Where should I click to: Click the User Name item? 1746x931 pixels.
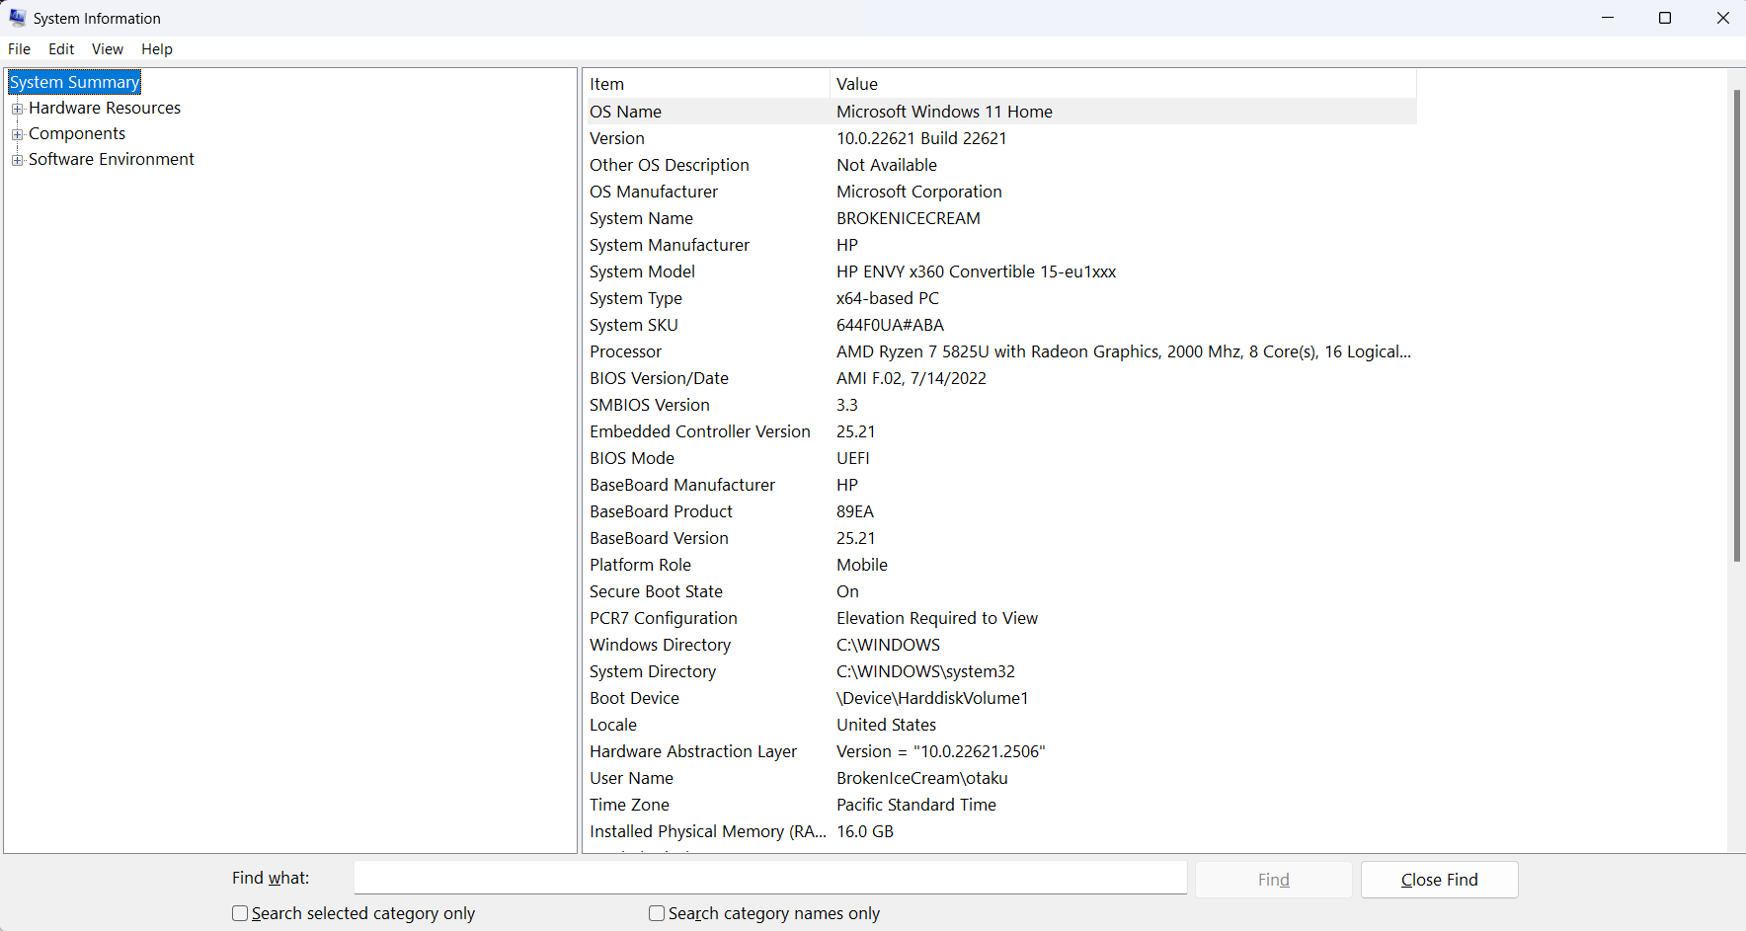tap(631, 778)
